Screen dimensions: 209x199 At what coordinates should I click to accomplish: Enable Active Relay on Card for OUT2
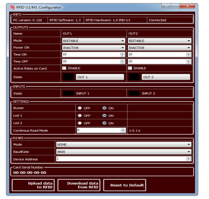130,68
